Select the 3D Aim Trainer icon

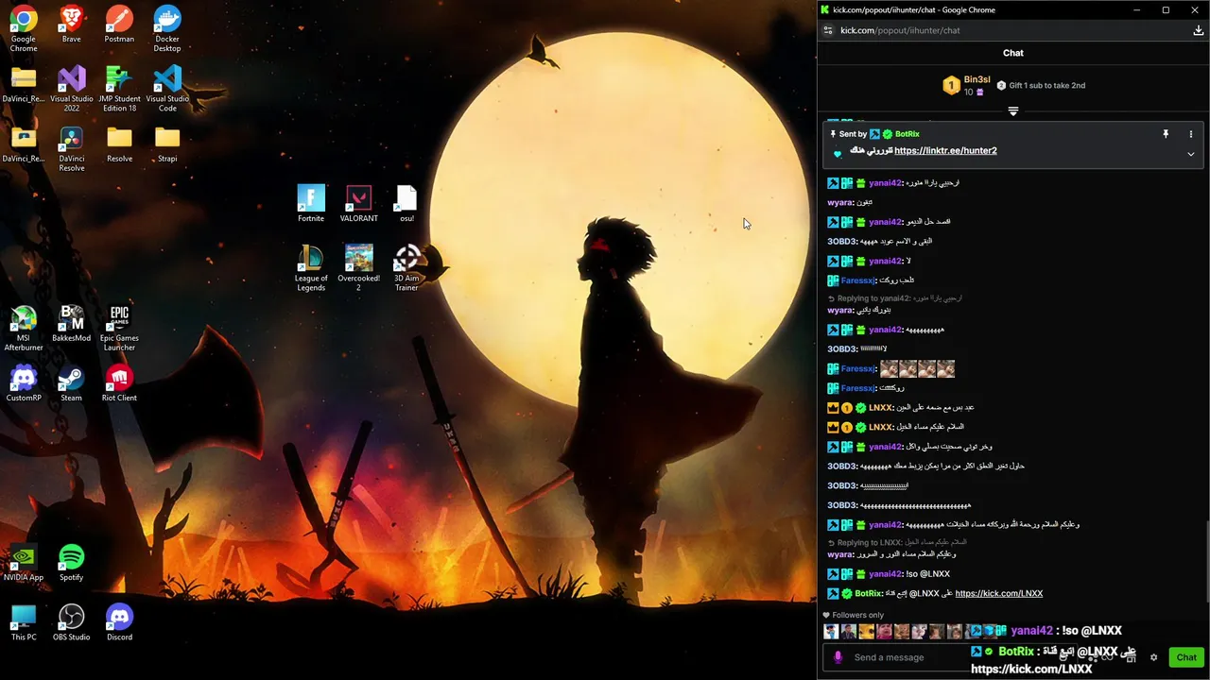pos(406,268)
